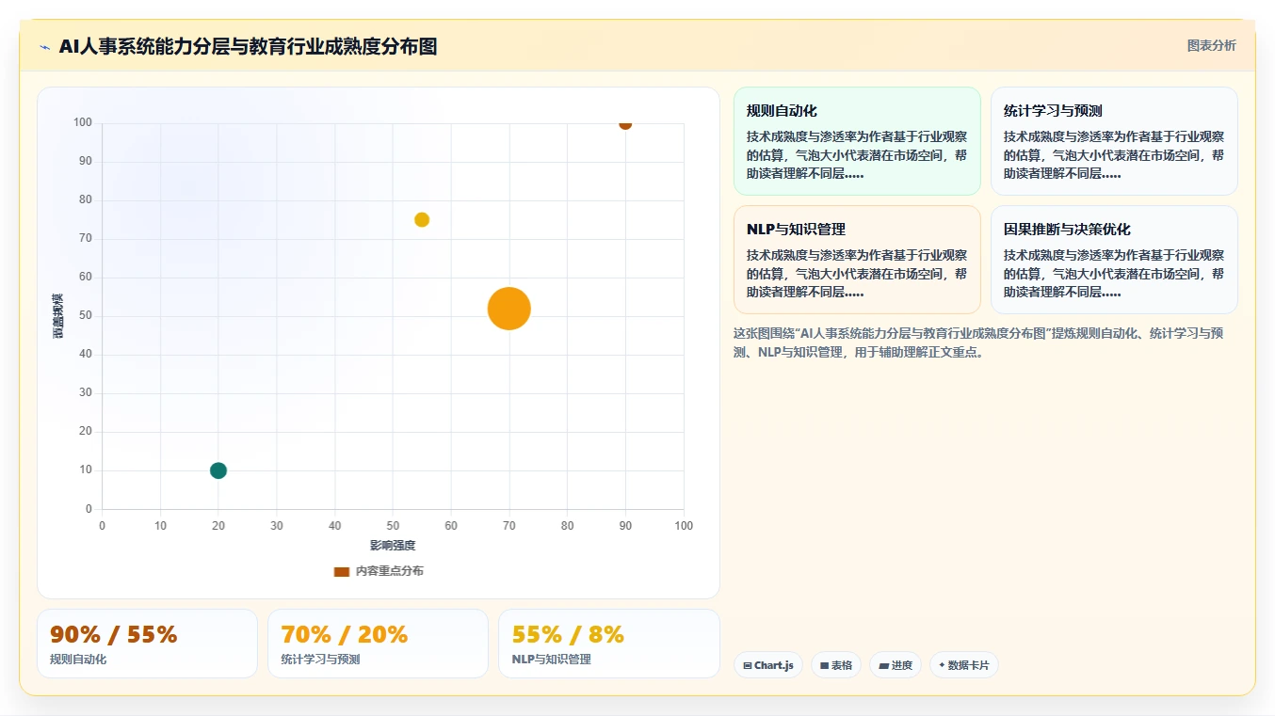
Task: Select the 表格 tag pill
Action: coord(836,665)
